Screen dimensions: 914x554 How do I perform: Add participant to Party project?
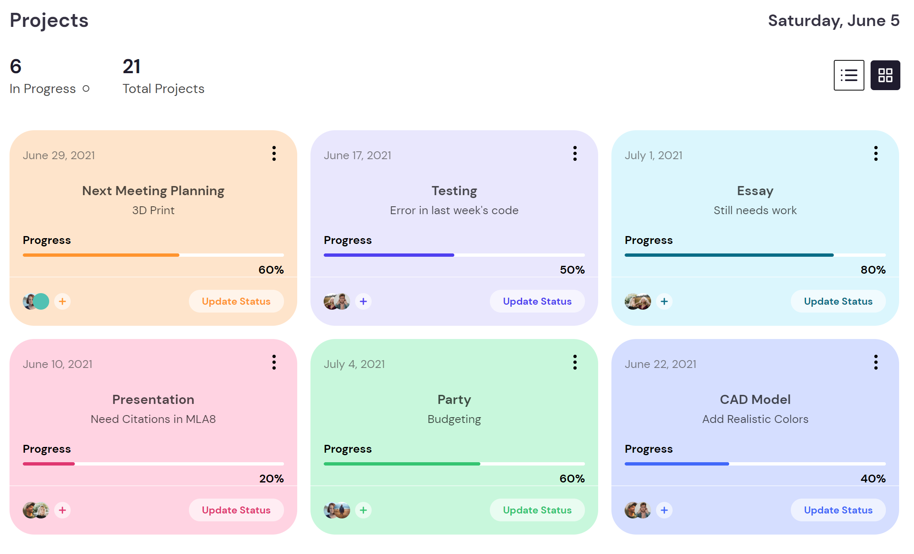[x=363, y=510]
